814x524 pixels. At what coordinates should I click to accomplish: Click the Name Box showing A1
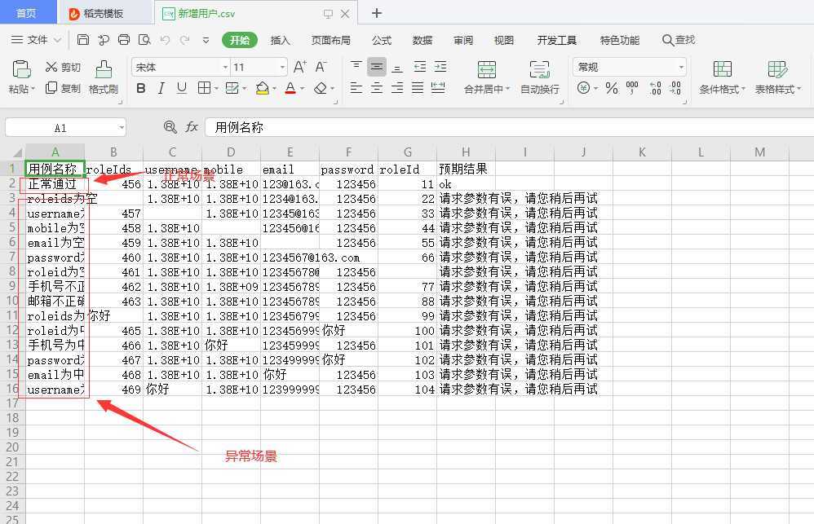(61, 128)
